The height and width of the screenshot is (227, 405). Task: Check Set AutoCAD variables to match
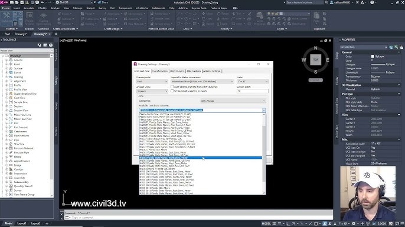click(x=172, y=91)
